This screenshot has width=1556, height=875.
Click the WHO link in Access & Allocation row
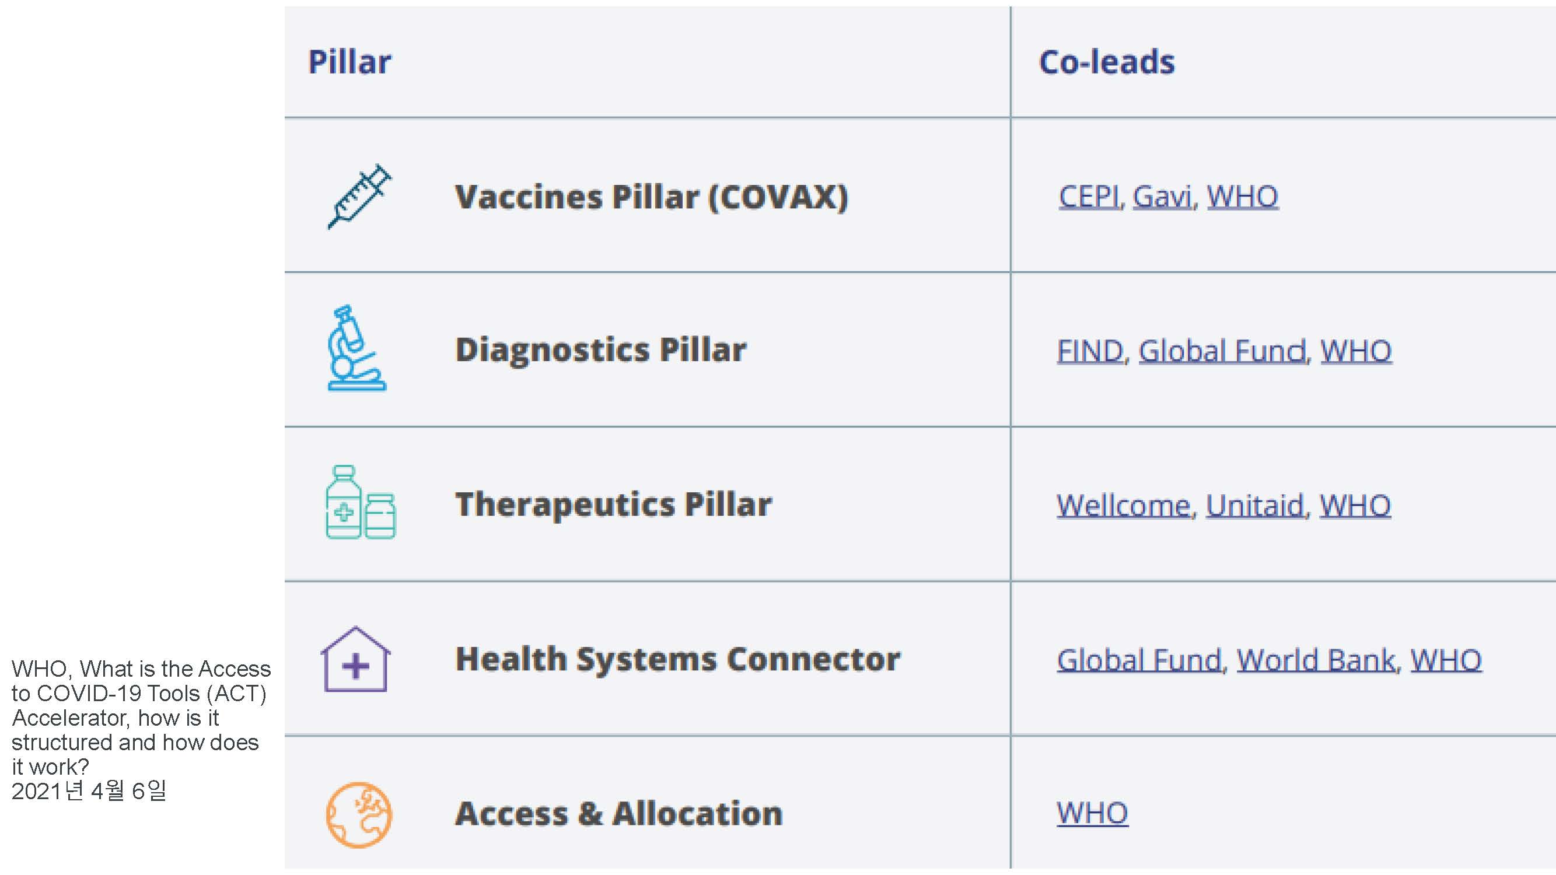coord(1092,813)
